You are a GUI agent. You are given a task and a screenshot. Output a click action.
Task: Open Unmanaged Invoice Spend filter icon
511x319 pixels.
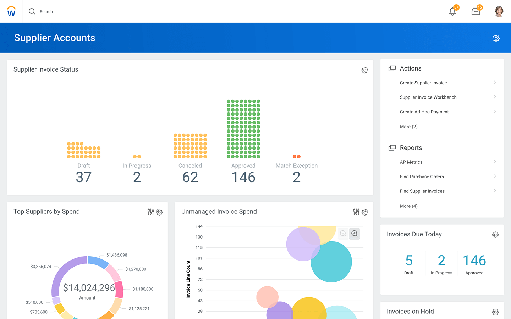(356, 212)
